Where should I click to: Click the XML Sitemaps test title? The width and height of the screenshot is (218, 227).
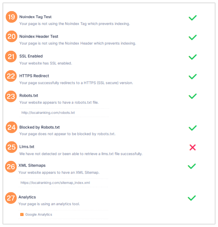coord(32,166)
